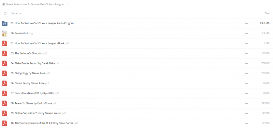Sort files by the Name column header
The image size is (273, 128).
pyautogui.click(x=14, y=13)
